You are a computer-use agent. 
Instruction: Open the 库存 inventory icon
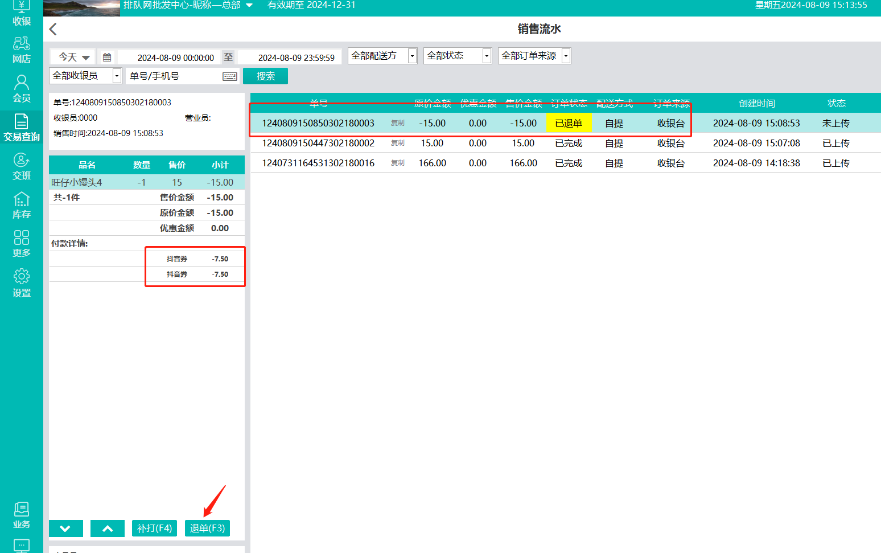pos(21,205)
